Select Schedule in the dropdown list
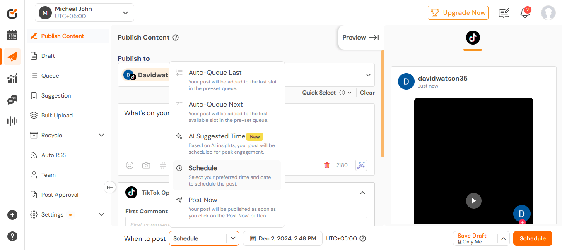 227,176
